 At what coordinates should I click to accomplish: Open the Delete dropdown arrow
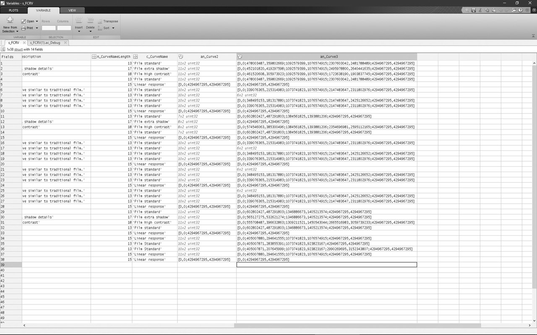coord(90,31)
